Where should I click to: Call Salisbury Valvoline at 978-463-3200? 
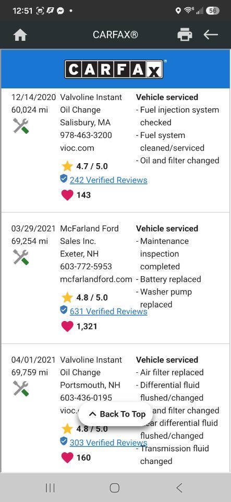[86, 135]
